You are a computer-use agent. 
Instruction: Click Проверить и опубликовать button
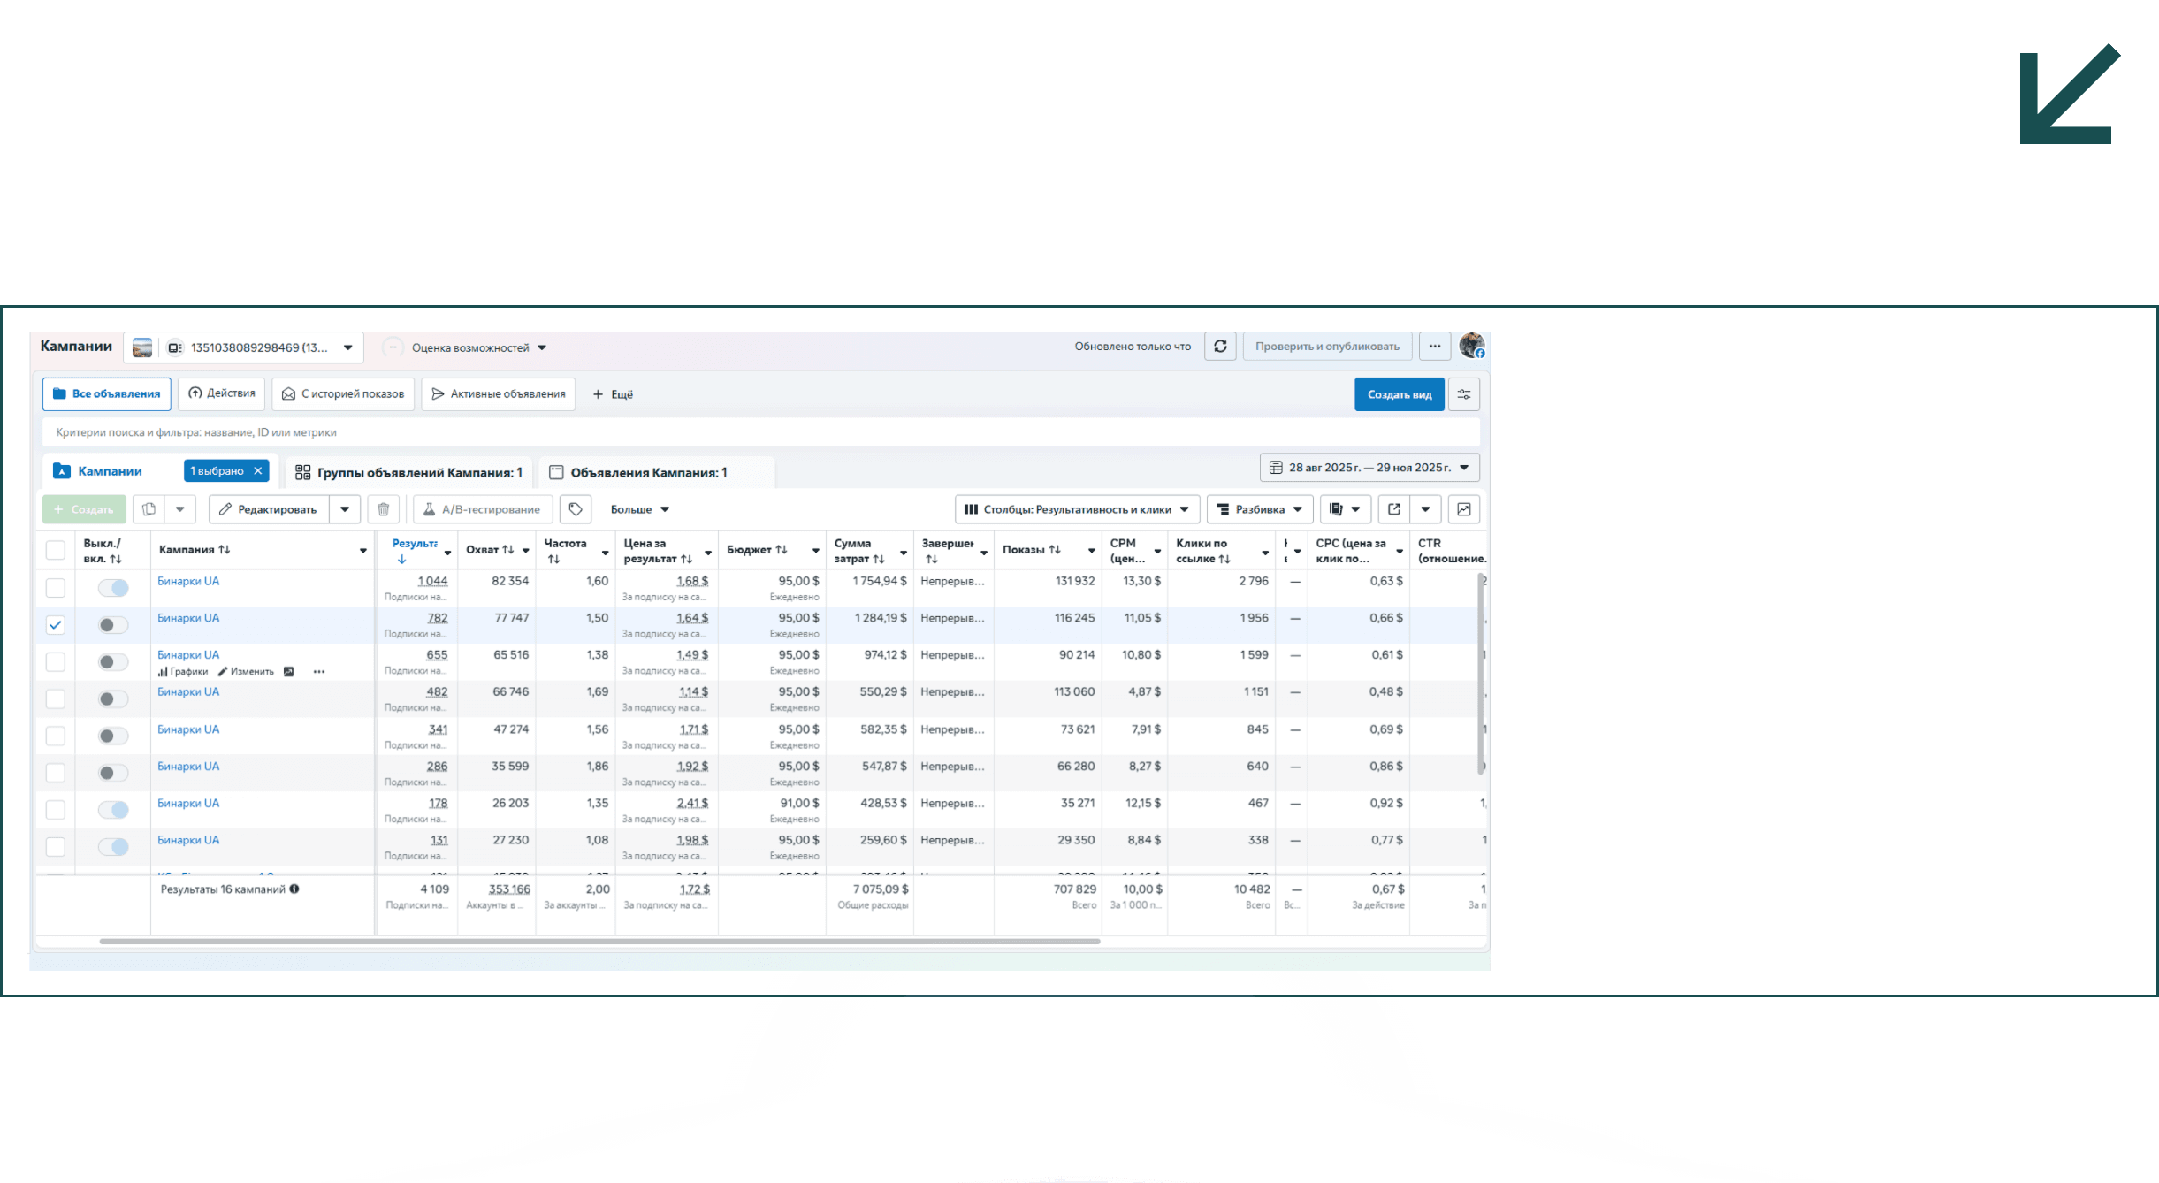pyautogui.click(x=1327, y=347)
